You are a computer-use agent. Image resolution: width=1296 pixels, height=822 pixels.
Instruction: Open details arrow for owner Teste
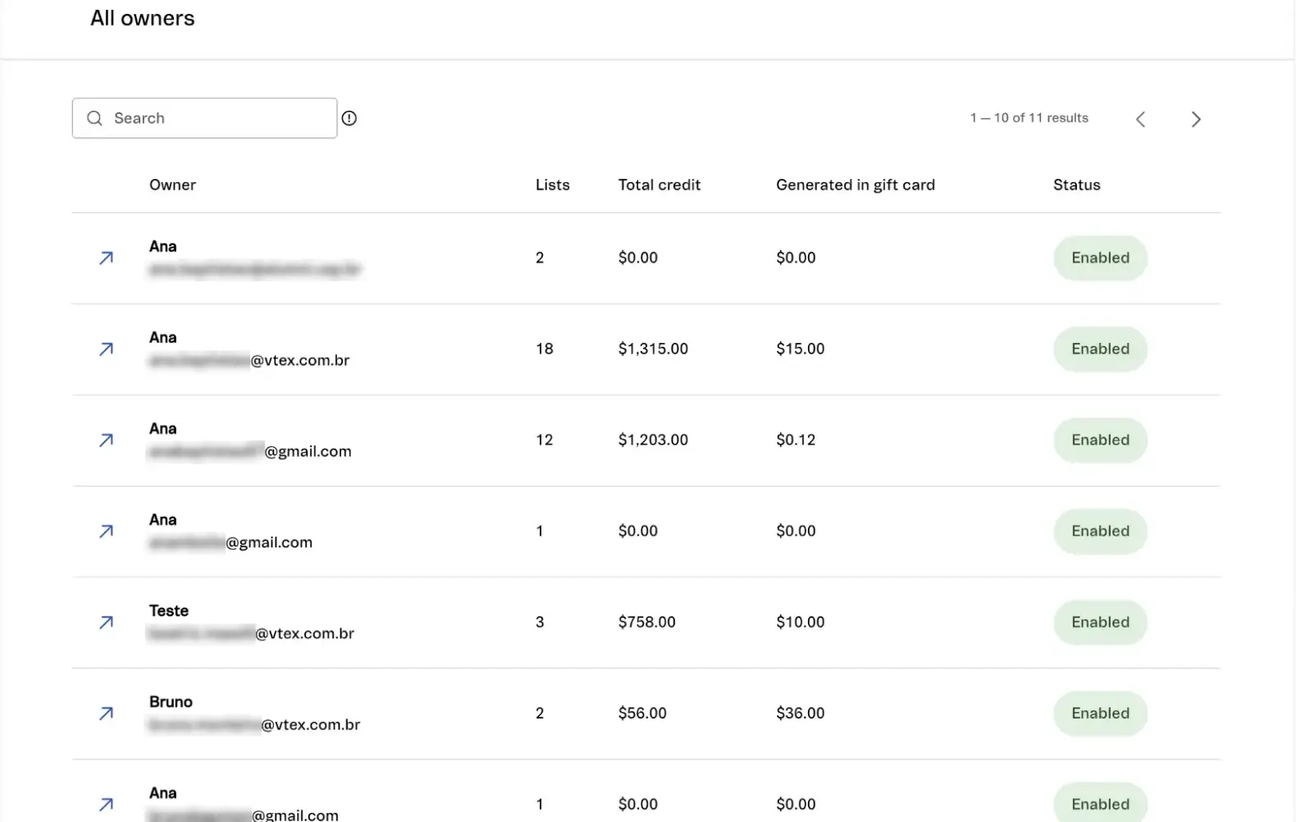(106, 623)
